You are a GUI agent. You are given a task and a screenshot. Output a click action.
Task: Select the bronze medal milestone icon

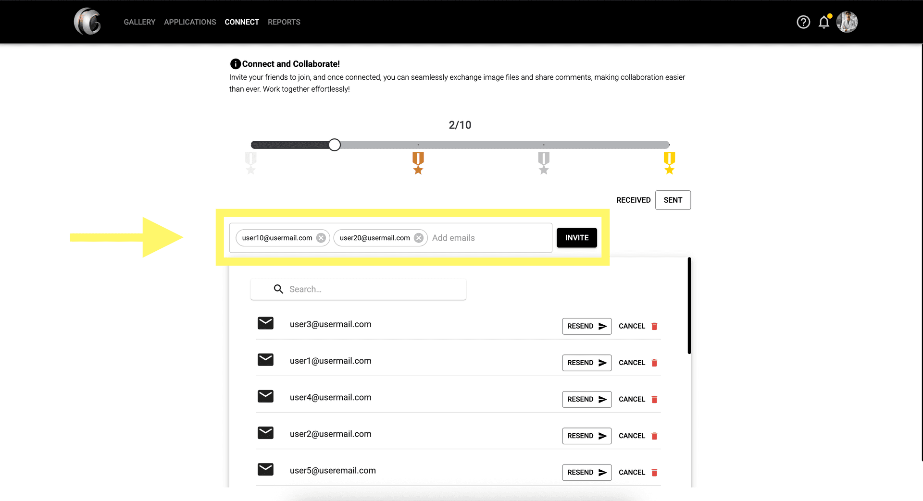click(x=418, y=163)
